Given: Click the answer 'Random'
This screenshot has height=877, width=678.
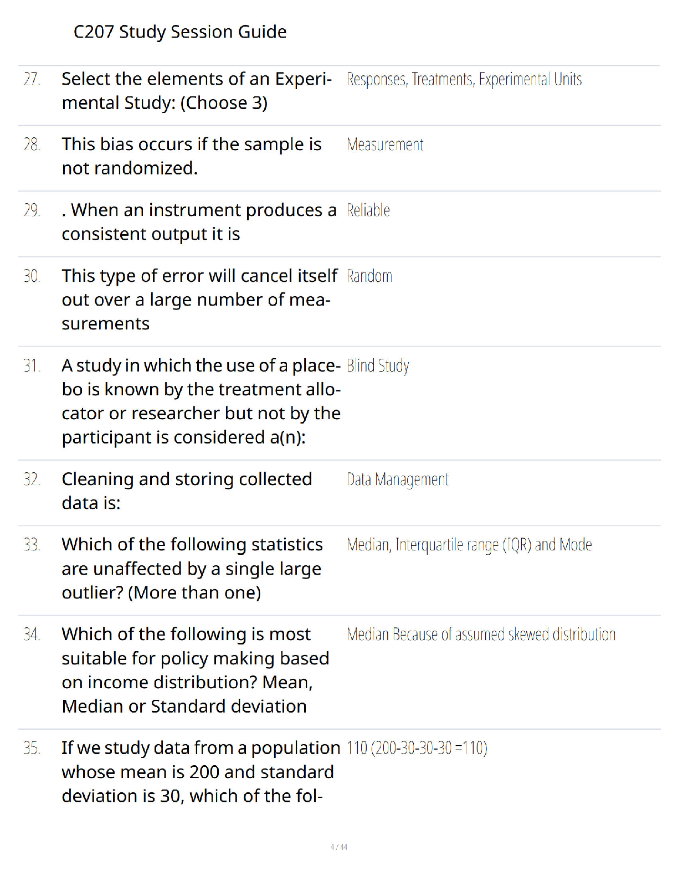Looking at the screenshot, I should pos(369,276).
